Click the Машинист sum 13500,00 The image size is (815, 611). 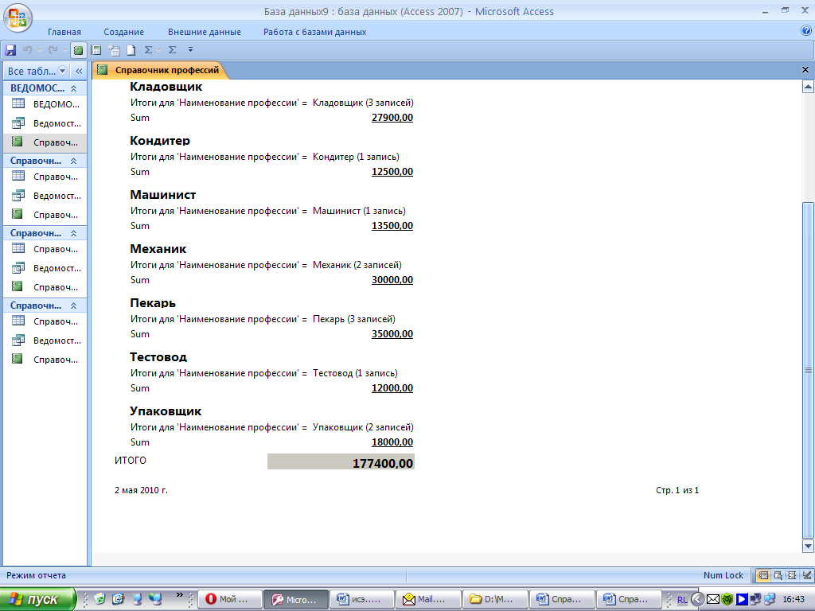pos(392,225)
